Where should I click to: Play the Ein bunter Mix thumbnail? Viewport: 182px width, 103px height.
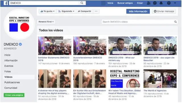pyautogui.click(x=90, y=79)
